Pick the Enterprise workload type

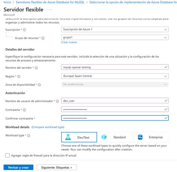[x=152, y=137]
